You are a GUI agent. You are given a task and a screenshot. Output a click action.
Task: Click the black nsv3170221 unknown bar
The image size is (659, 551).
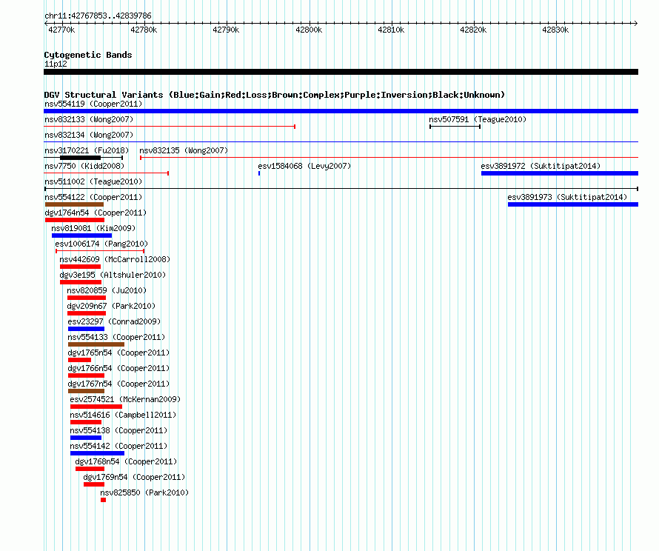pyautogui.click(x=80, y=158)
